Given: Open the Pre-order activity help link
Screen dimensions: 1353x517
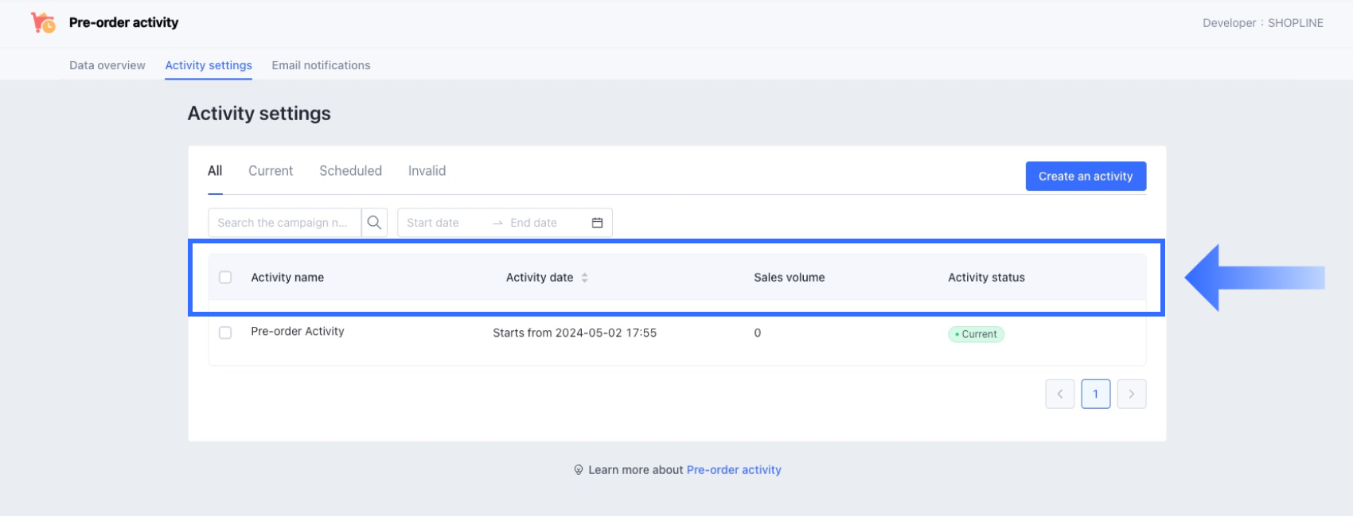Looking at the screenshot, I should (733, 470).
